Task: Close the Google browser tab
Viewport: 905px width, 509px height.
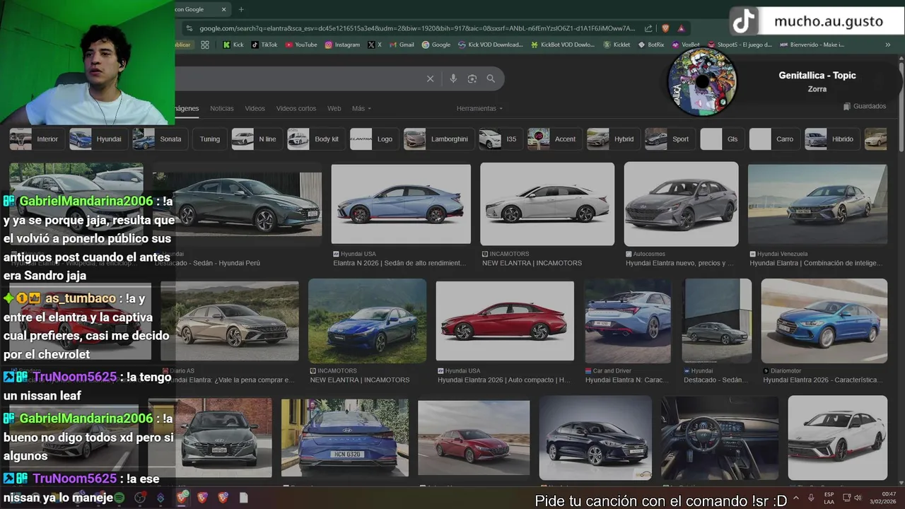Action: (x=224, y=9)
